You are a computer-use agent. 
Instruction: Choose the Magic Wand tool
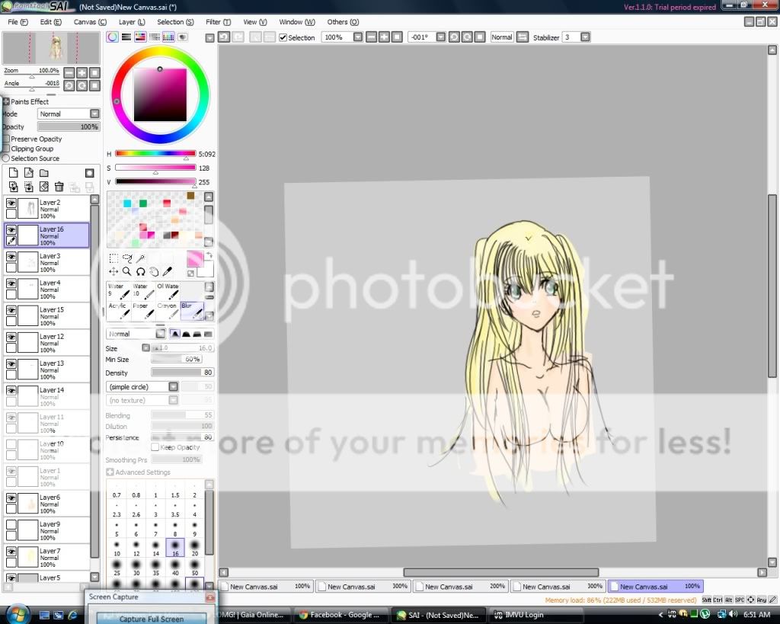(x=141, y=258)
